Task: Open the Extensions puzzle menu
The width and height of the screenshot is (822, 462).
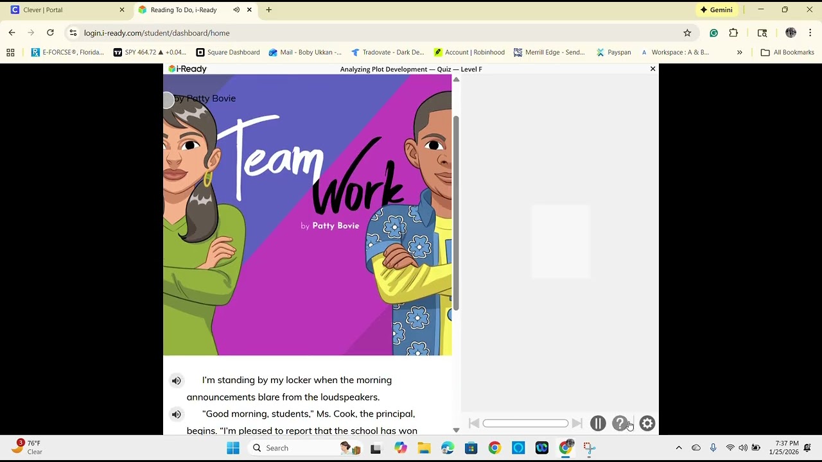Action: (733, 33)
